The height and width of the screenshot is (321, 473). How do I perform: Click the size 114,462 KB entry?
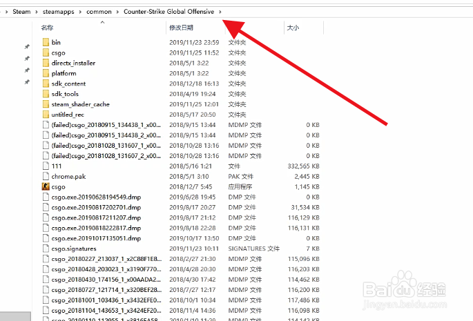point(303,280)
